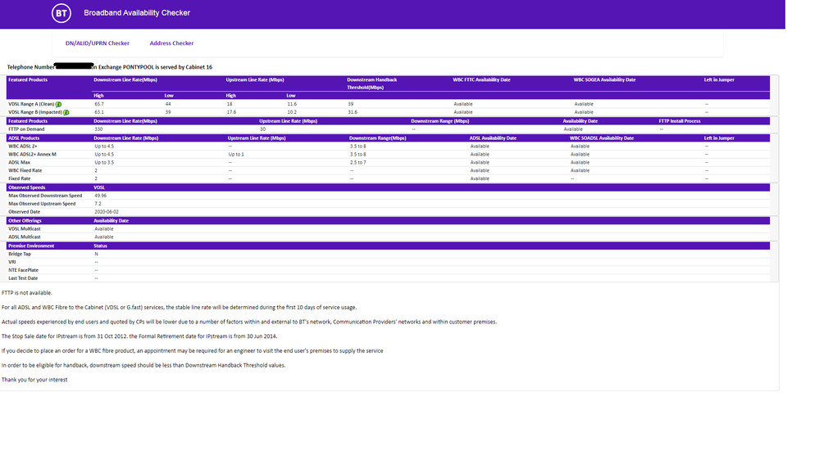Click the 'Stop Sale date for IPstream' note
This screenshot has width=819, height=460.
[139, 336]
